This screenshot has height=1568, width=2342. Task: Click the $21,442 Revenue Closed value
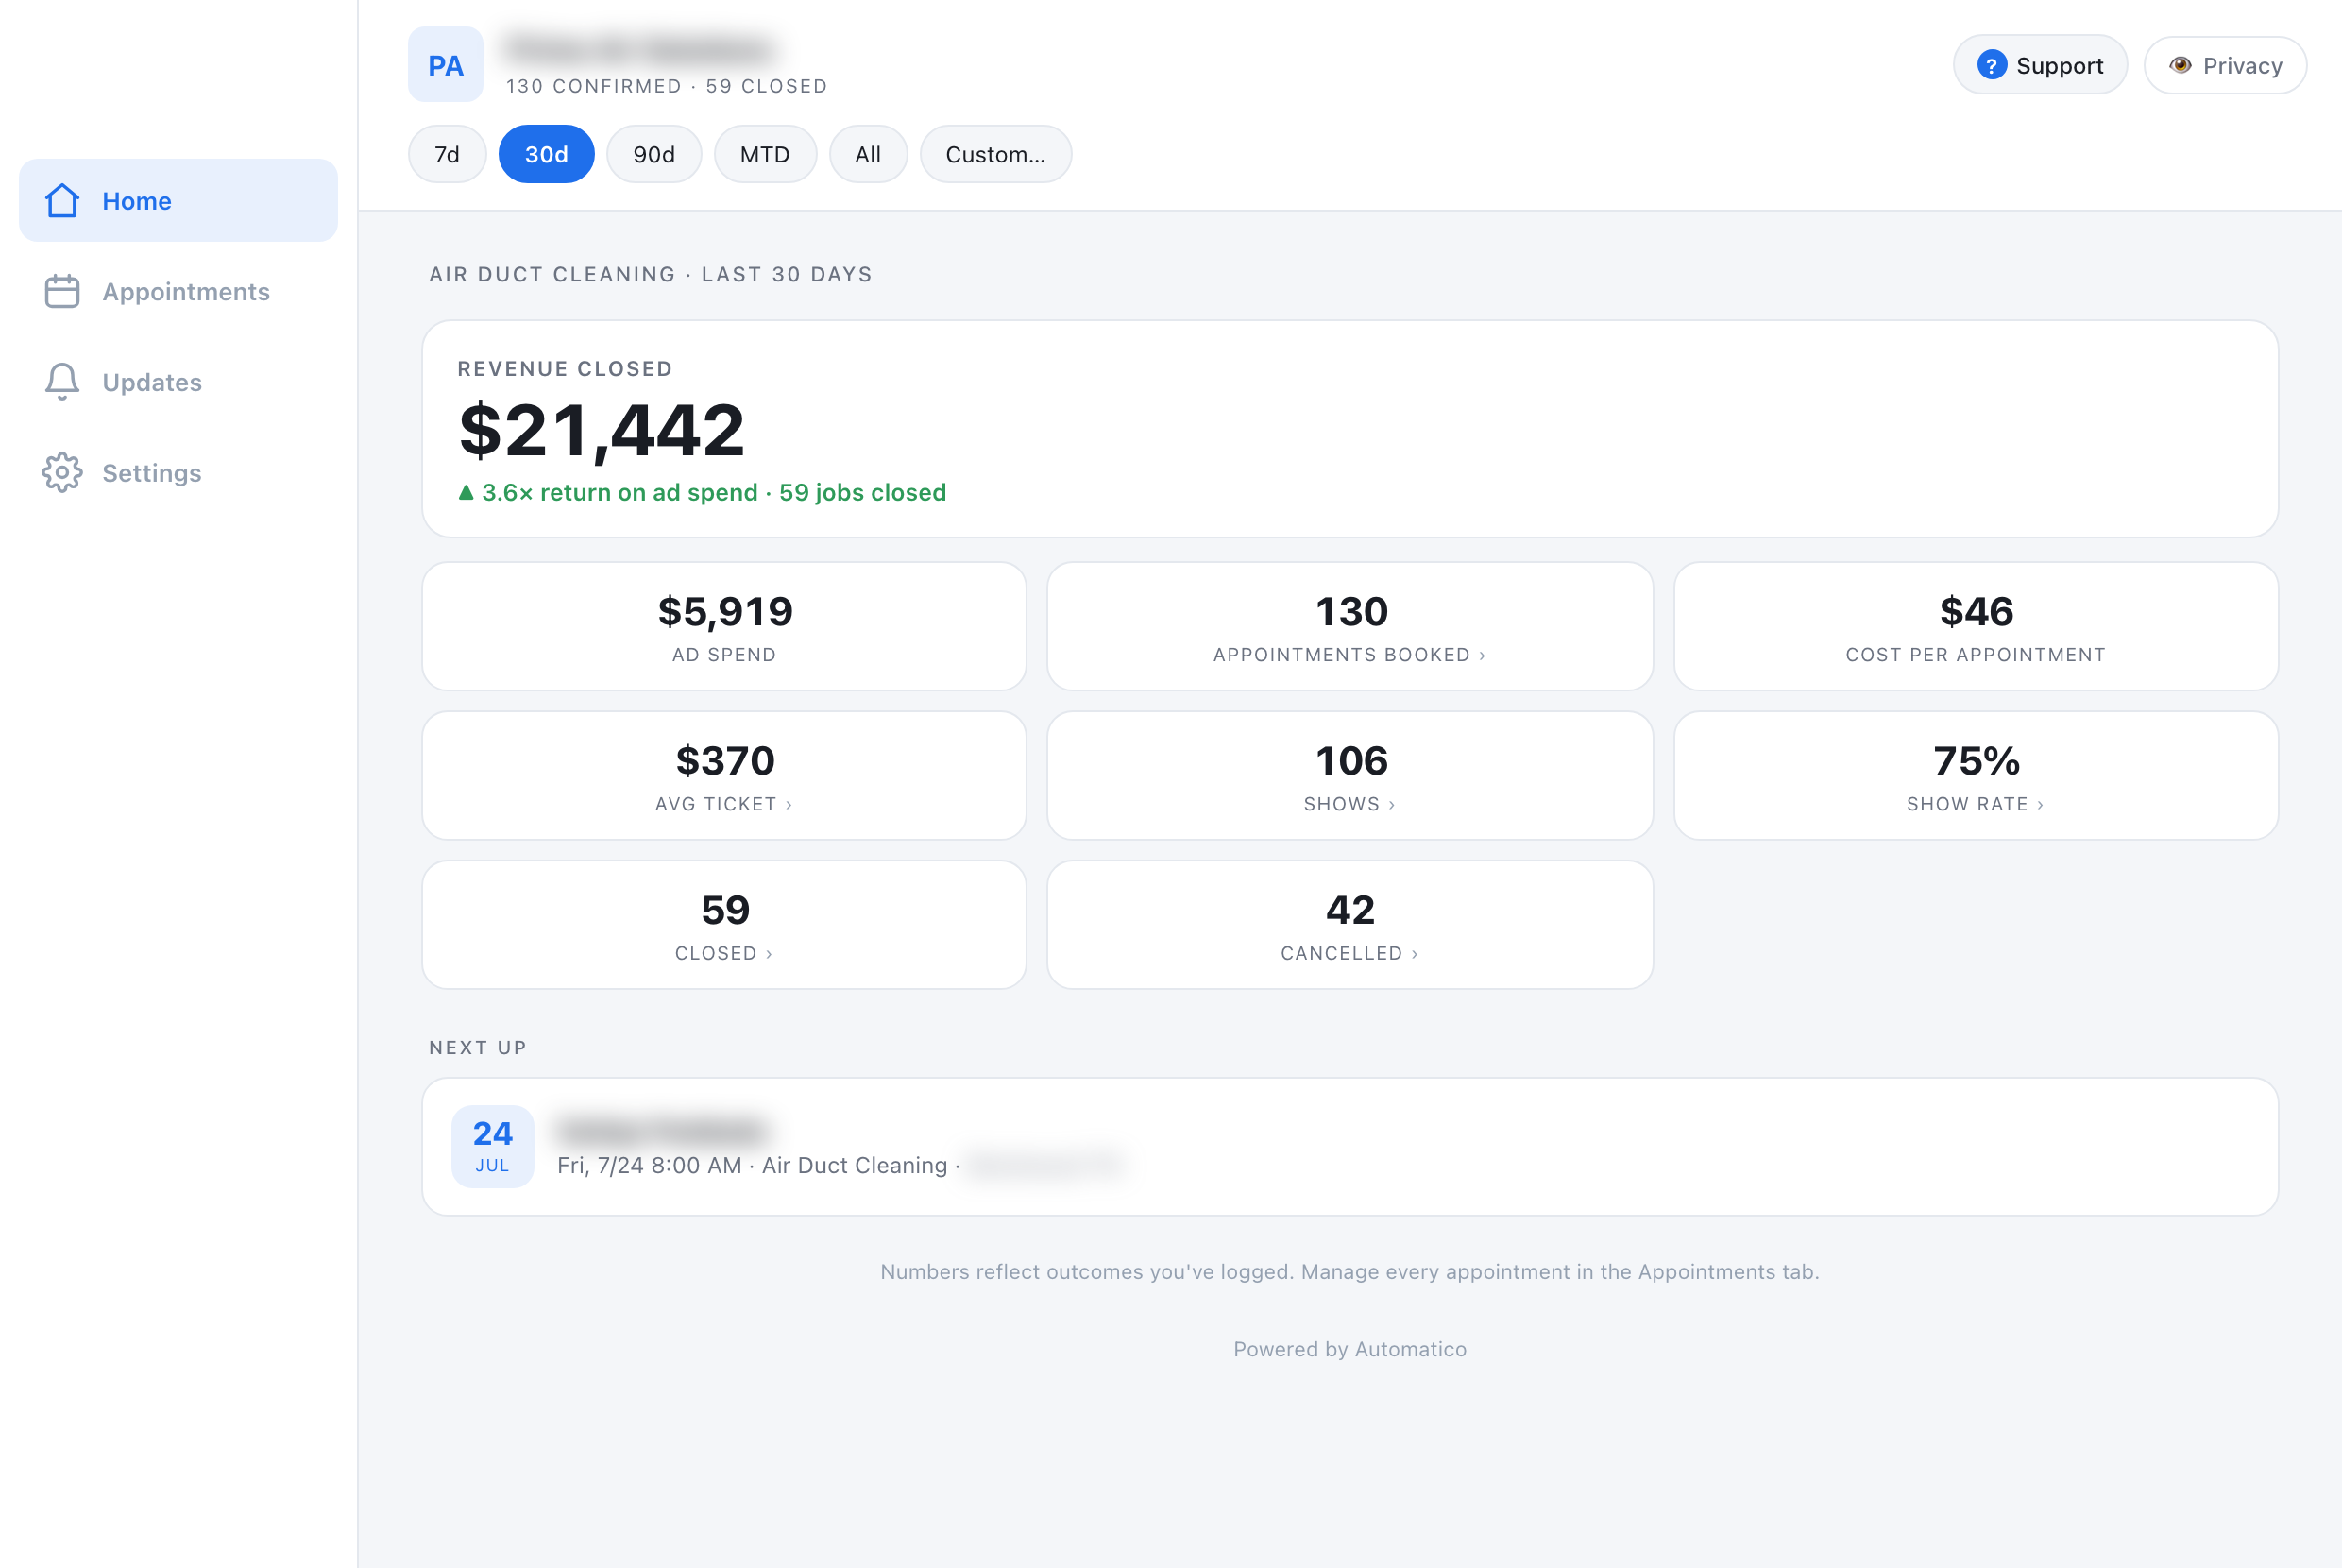point(601,431)
